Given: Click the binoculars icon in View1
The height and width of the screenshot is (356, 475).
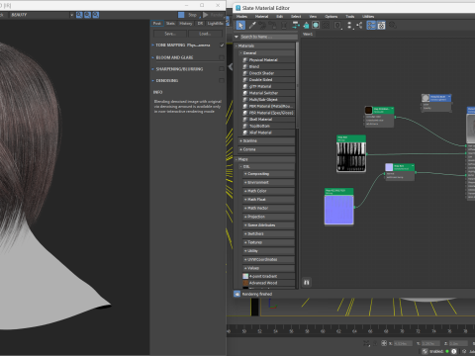Looking at the screenshot, I should 307,282.
